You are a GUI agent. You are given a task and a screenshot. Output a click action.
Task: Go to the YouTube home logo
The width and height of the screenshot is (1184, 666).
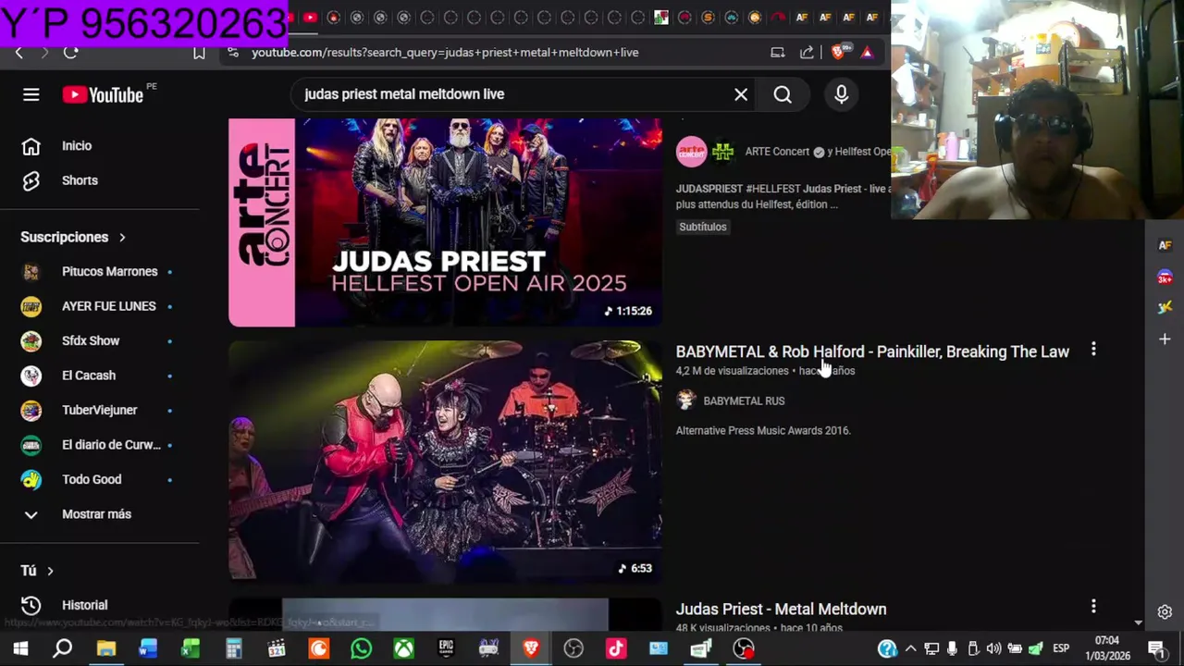tap(103, 94)
